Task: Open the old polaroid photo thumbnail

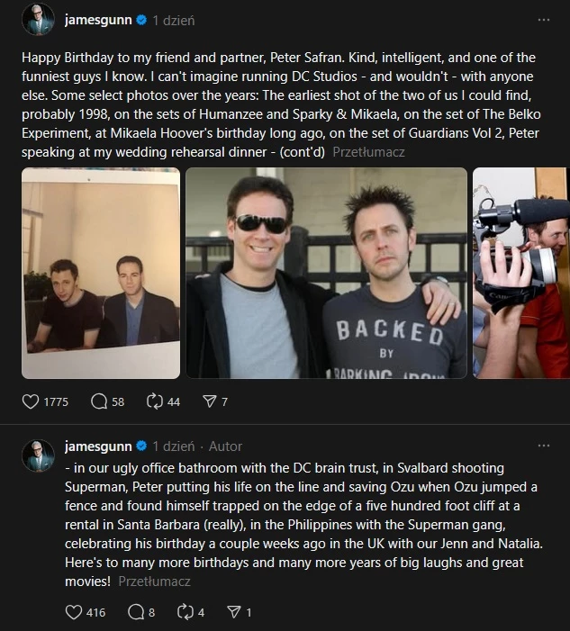Action: coord(101,274)
